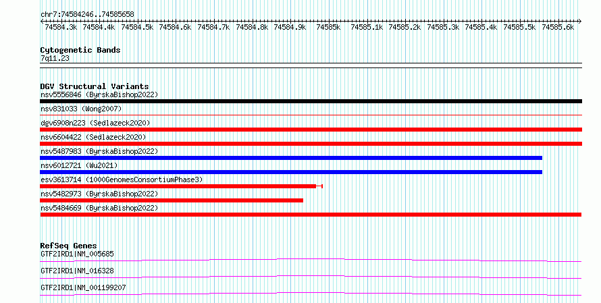Click the magenta GTF2IRD1 NM_016328 intron line
This screenshot has width=601, height=303.
(311, 277)
